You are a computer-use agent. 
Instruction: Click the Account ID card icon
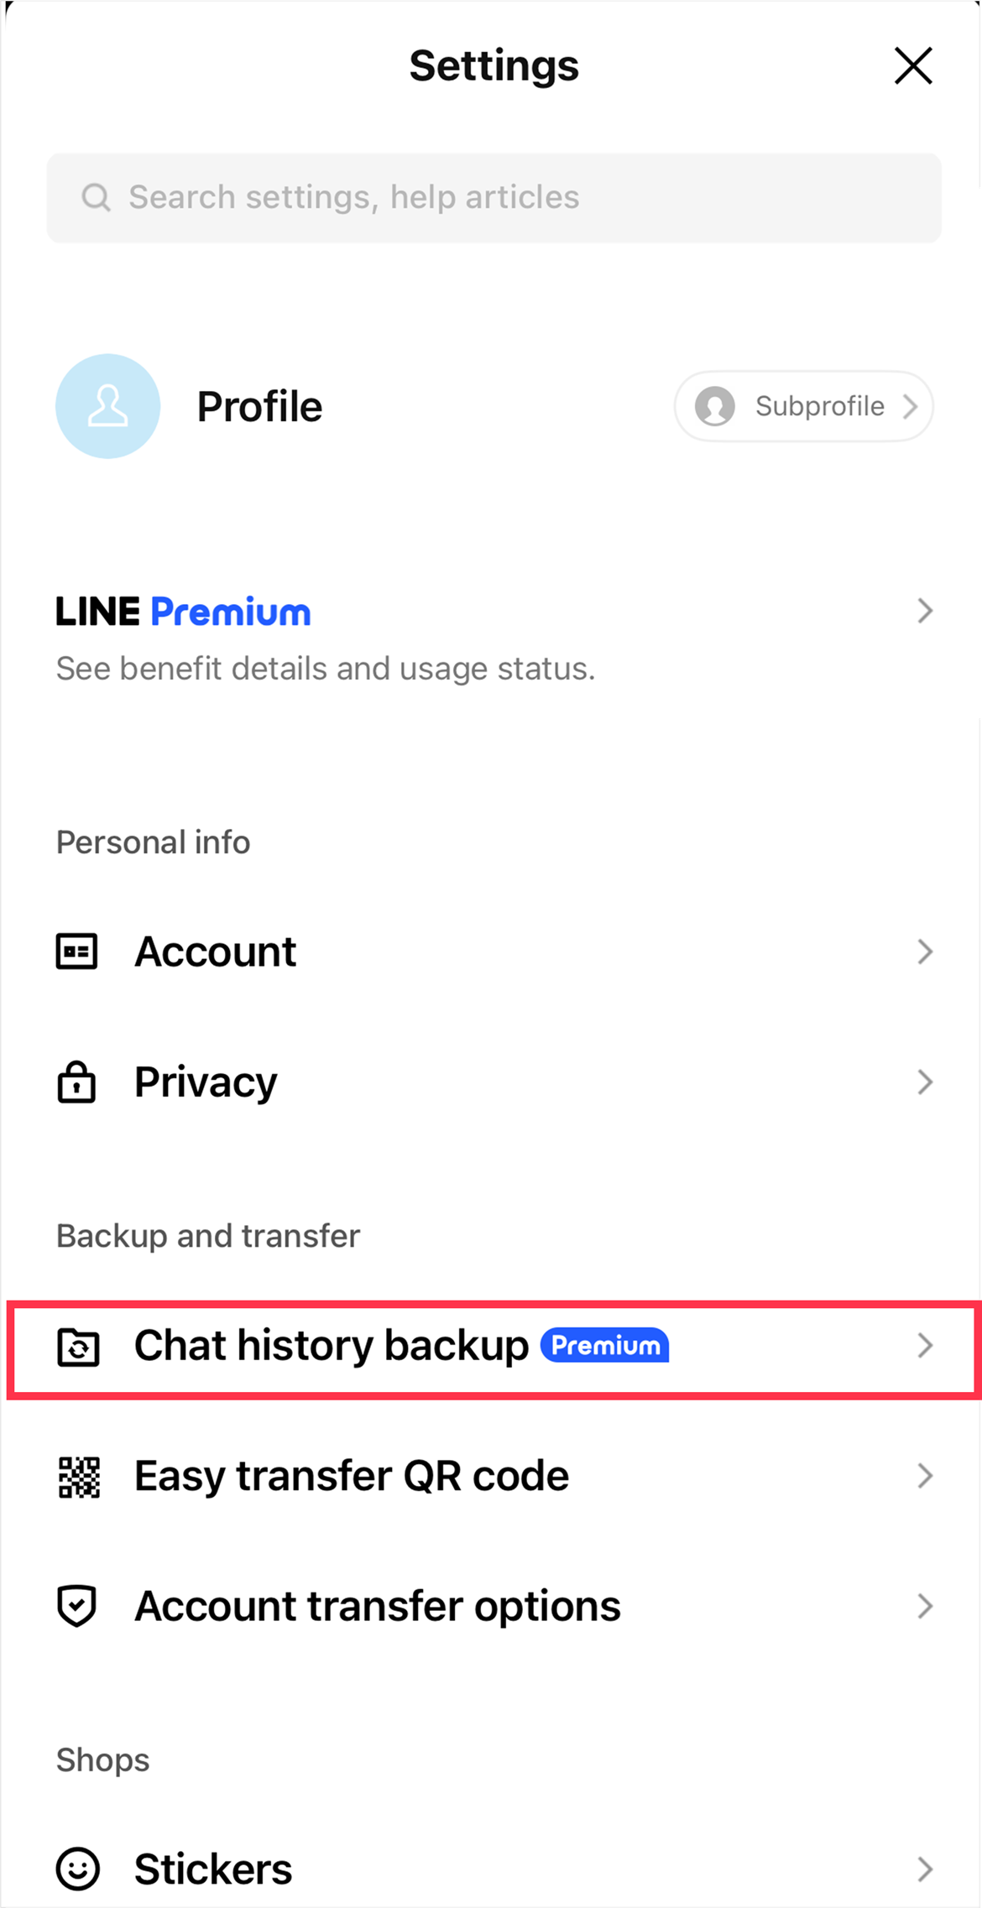76,951
